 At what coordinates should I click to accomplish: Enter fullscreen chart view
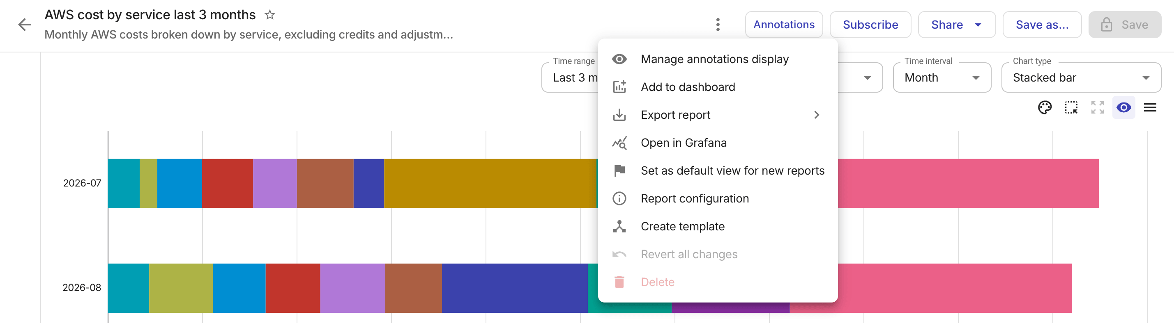pos(1098,108)
